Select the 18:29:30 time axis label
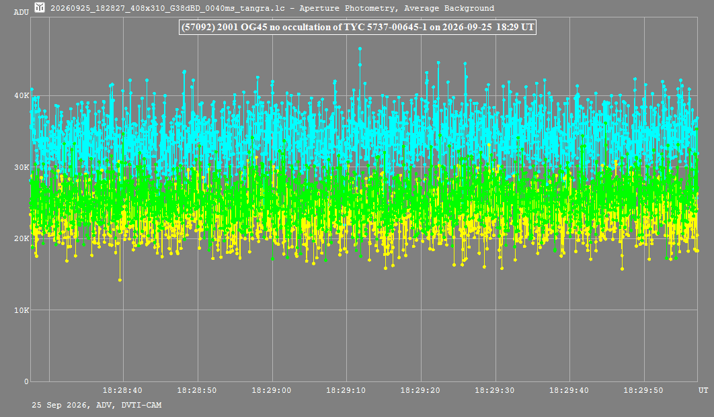This screenshot has height=417, width=714. 495,390
